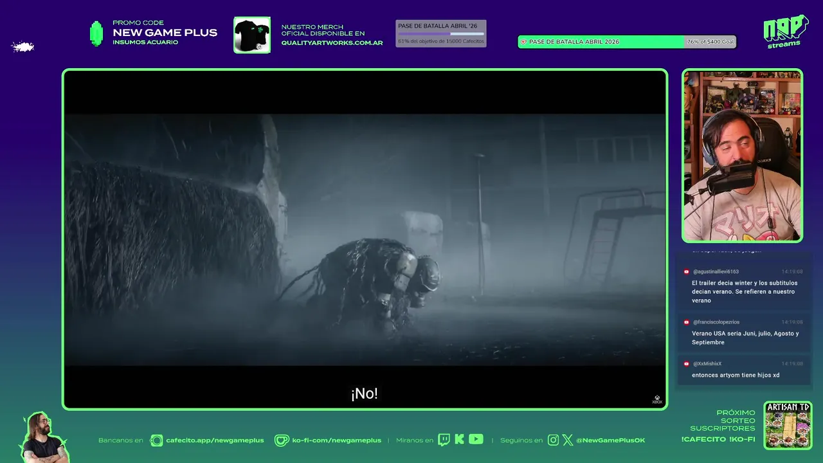Click the 'Verano USA seria Juni' chat message
The image size is (823, 463).
coord(745,338)
